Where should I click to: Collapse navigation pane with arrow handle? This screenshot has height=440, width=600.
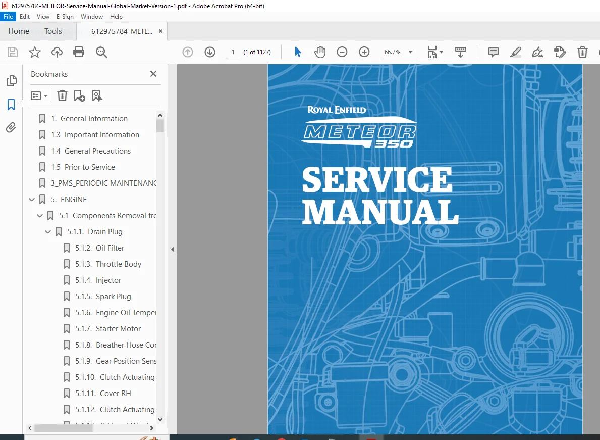coord(173,249)
